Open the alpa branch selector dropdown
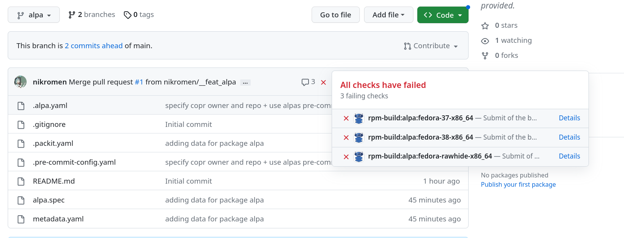Screen dimensions: 624x238 pos(34,15)
